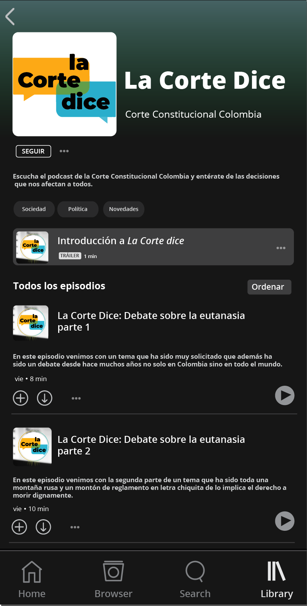Viewport: 307px width, 606px height.
Task: Open the Search tab
Action: pyautogui.click(x=195, y=579)
